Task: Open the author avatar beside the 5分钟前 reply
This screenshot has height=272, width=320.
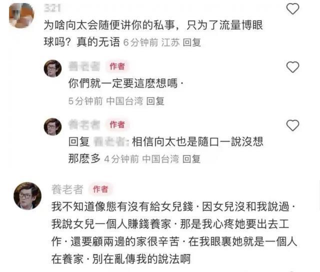Action: [x=52, y=68]
